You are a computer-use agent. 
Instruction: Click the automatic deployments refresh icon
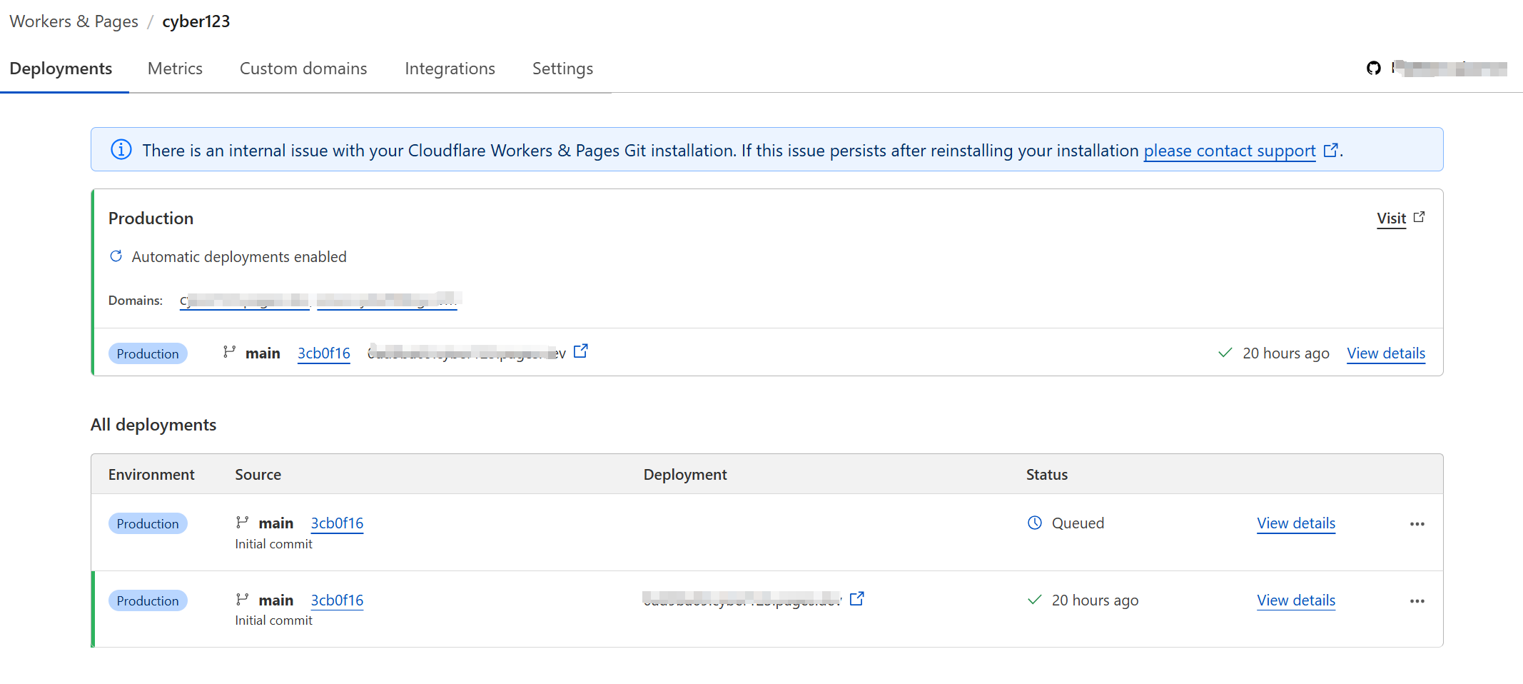(x=116, y=256)
